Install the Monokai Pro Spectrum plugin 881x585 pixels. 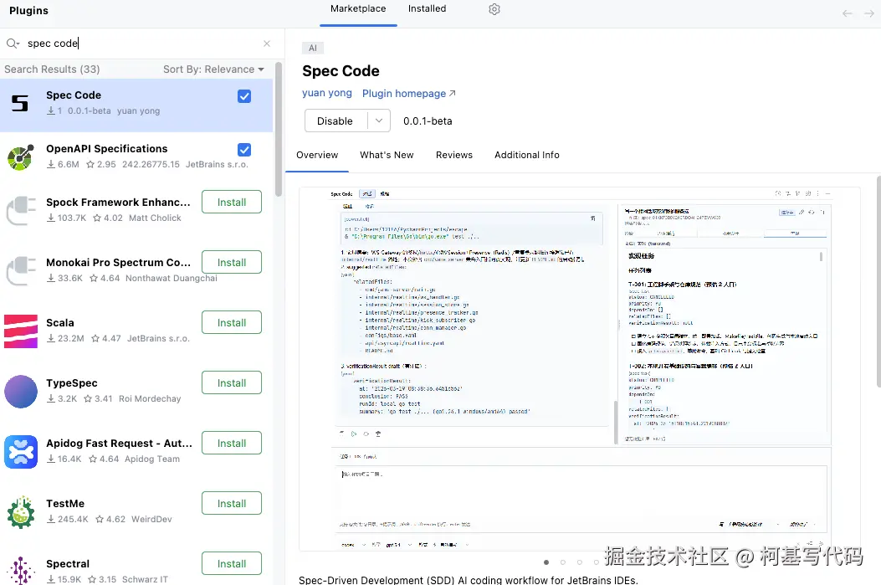232,263
